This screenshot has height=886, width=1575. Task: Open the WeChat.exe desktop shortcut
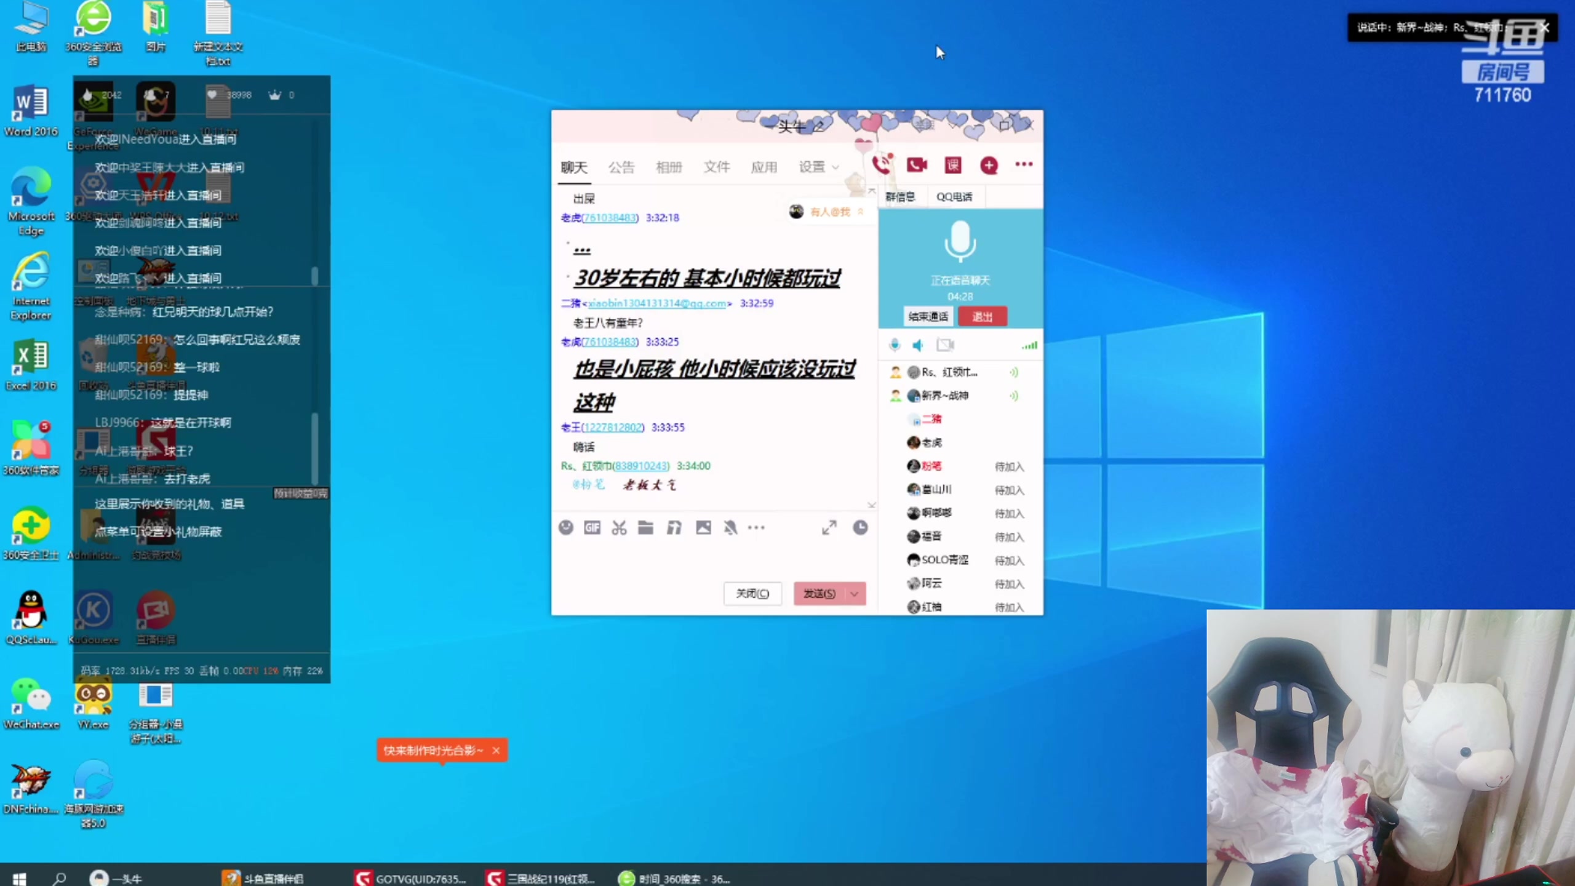coord(31,703)
